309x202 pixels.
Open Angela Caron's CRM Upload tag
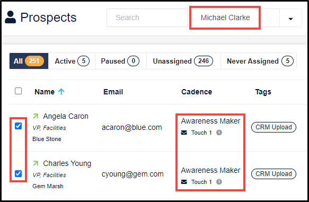click(273, 127)
